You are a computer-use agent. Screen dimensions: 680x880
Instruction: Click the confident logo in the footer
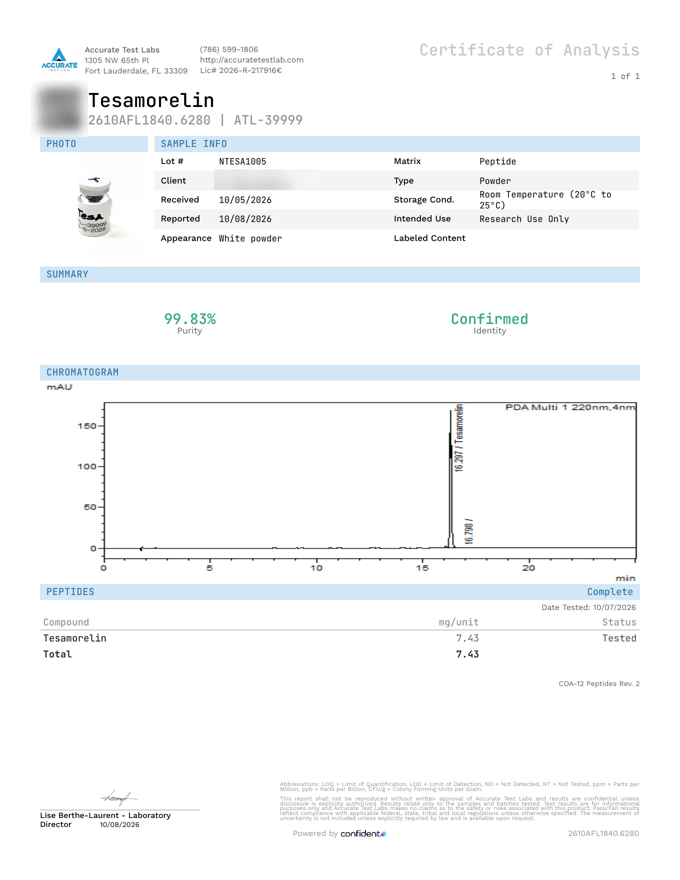[x=363, y=833]
